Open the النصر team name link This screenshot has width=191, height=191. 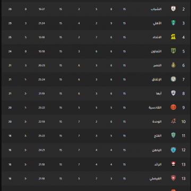[x=158, y=65]
